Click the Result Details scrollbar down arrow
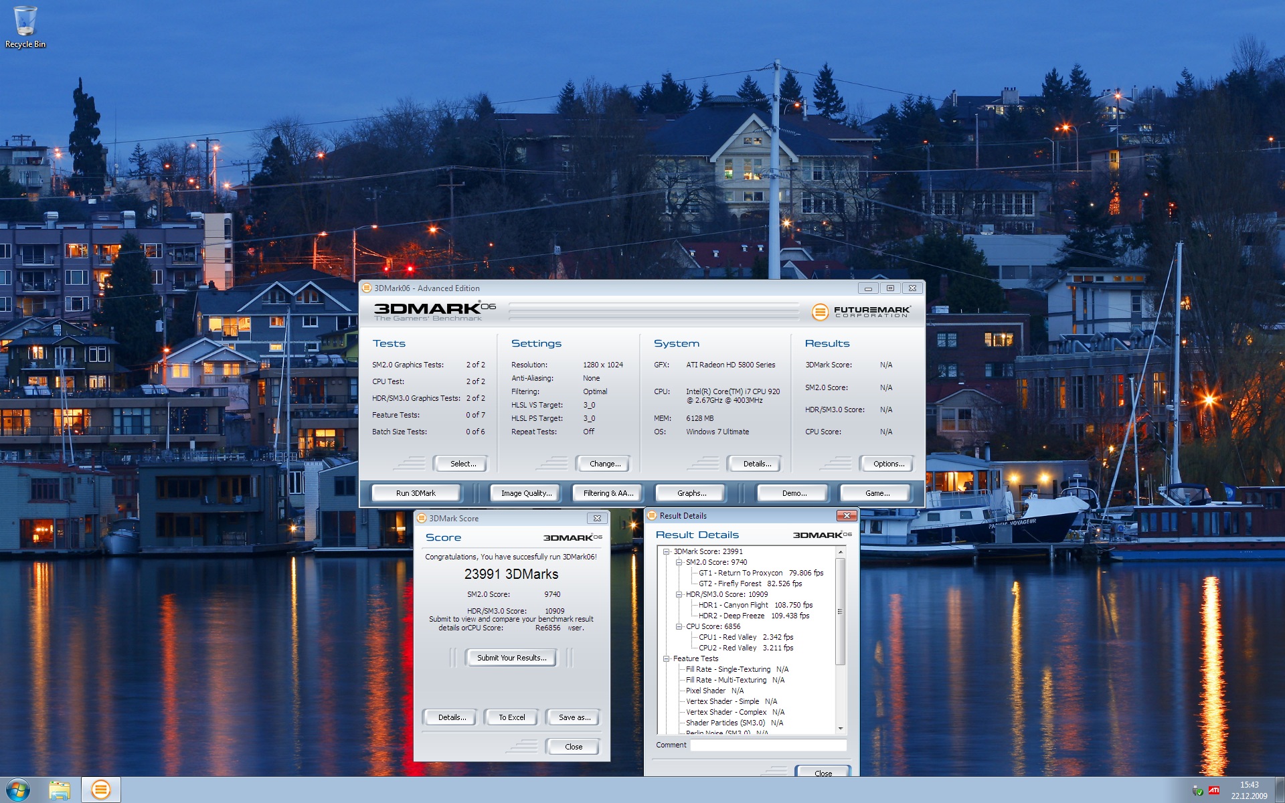 841,729
